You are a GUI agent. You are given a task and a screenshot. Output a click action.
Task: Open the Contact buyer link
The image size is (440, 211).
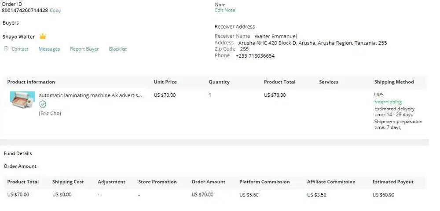[20, 49]
